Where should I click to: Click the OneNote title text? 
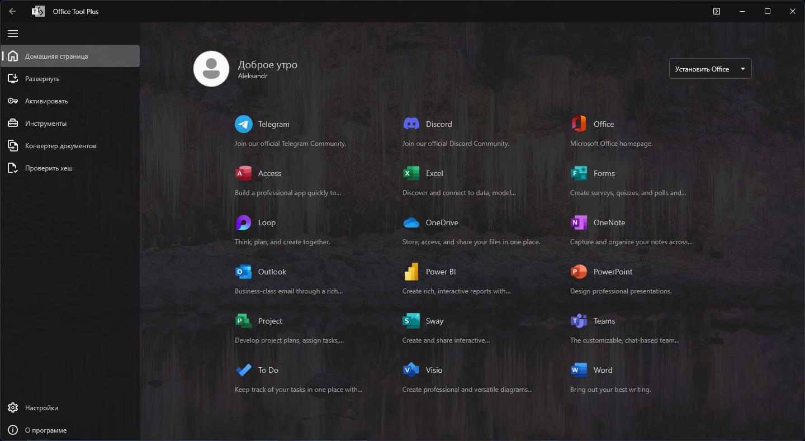pos(609,222)
